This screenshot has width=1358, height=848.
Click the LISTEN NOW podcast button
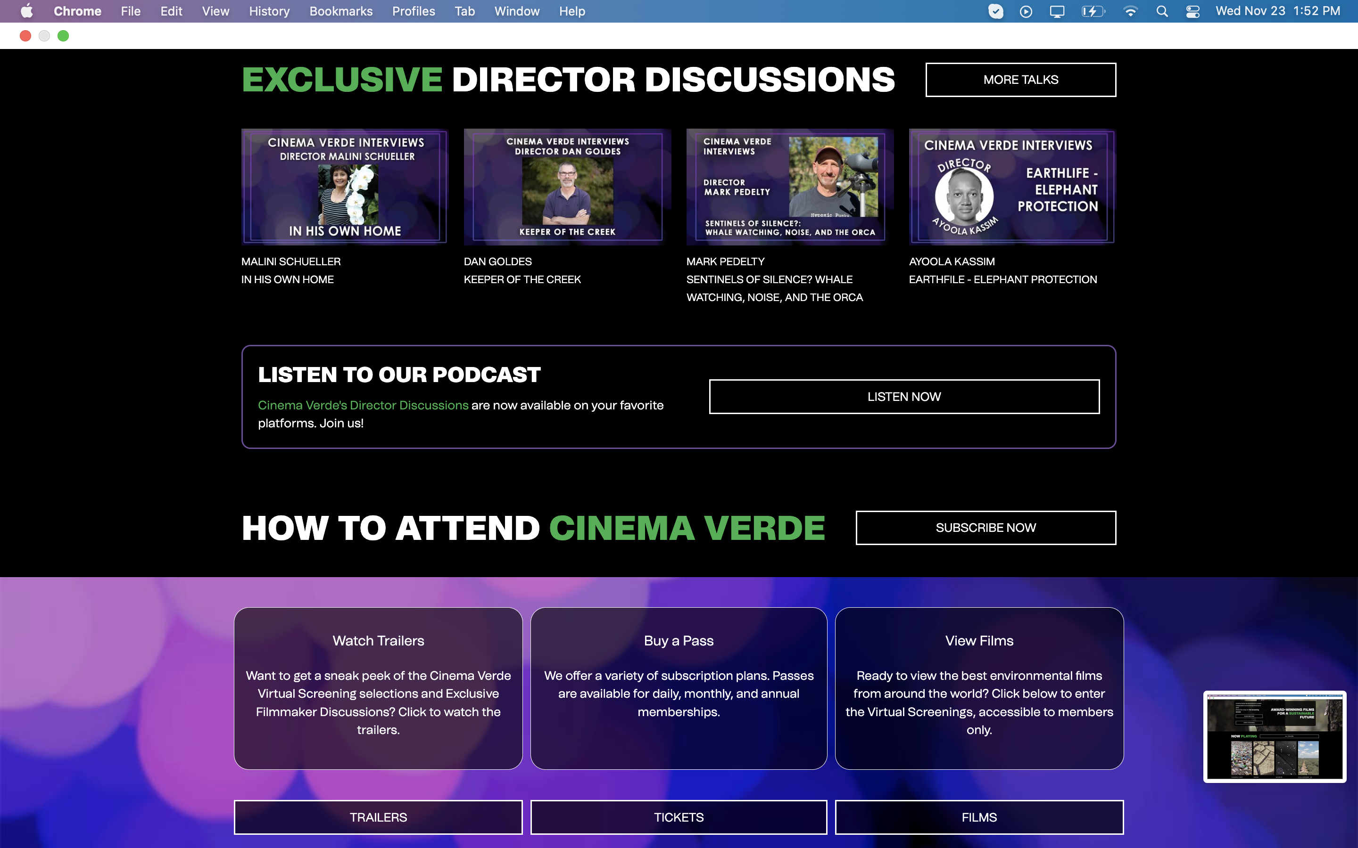904,397
